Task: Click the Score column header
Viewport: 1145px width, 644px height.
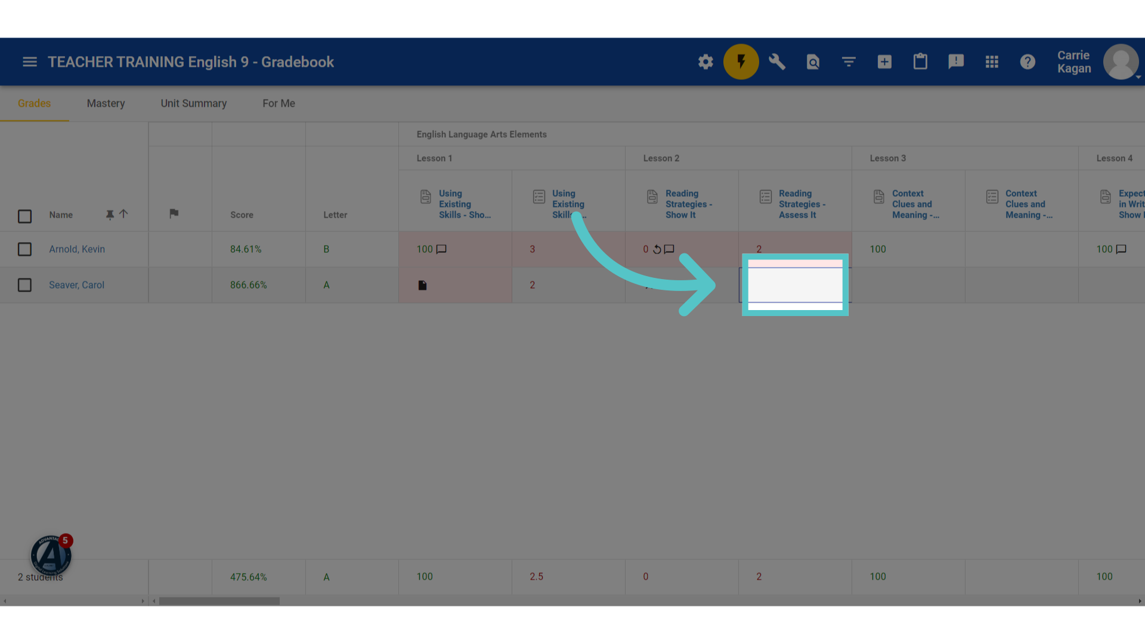Action: 242,215
